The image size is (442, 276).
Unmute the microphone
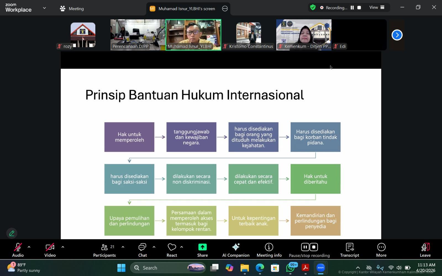[17, 247]
